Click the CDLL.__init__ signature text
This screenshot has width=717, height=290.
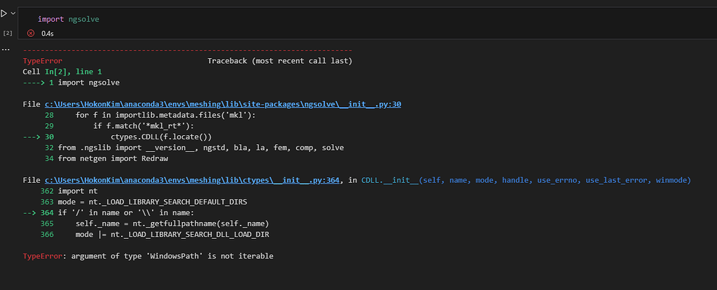(526, 181)
